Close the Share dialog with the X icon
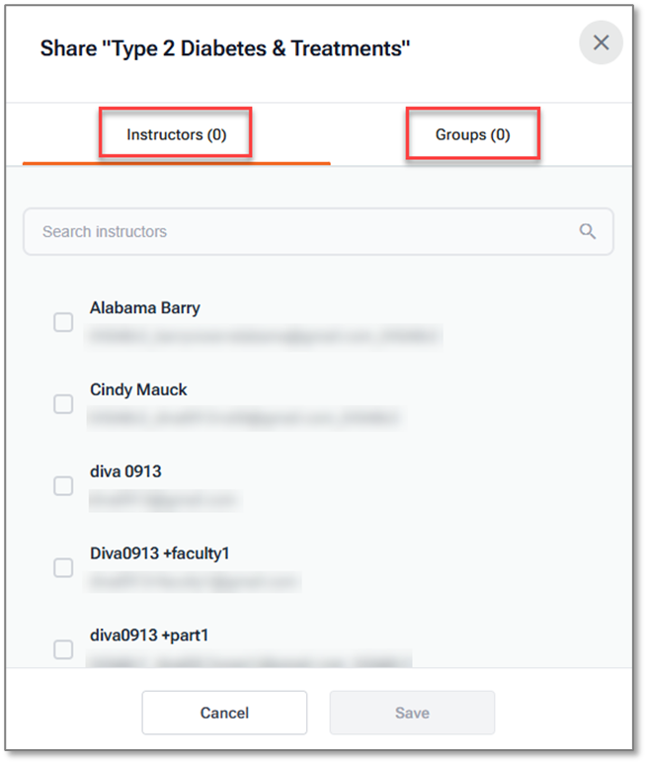The image size is (647, 764). 601,43
